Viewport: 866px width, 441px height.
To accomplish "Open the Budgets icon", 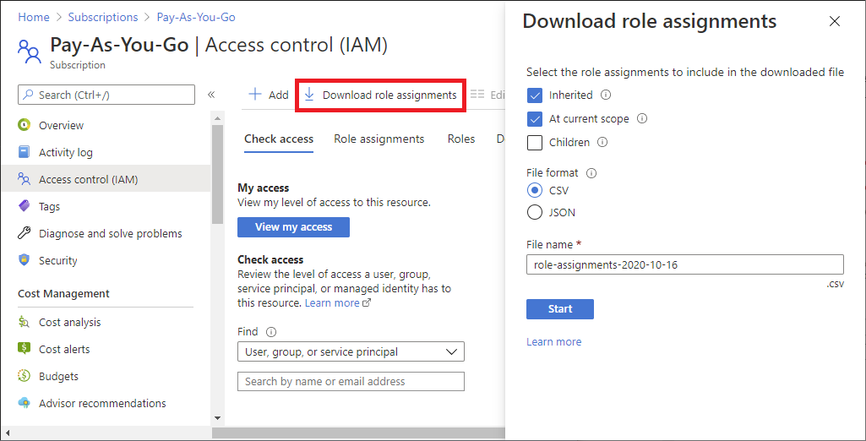I will 24,376.
